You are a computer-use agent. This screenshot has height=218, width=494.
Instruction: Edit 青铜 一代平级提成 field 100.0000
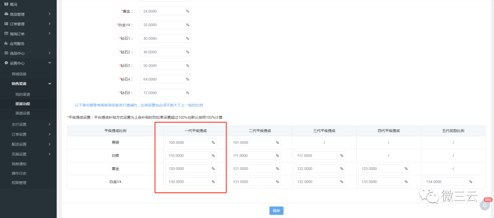pos(191,142)
